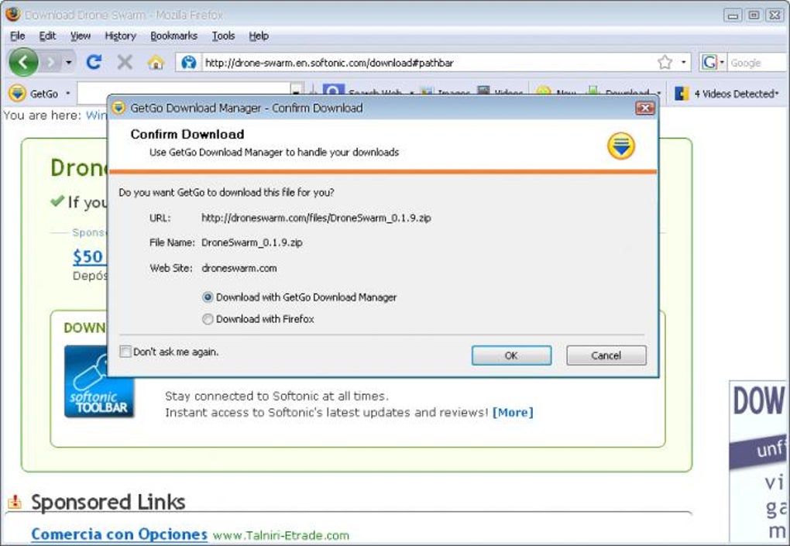Open the GetGo toolbar menu dropdown
This screenshot has height=546, width=790.
point(67,93)
